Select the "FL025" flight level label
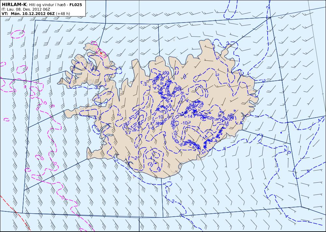 [76, 5]
